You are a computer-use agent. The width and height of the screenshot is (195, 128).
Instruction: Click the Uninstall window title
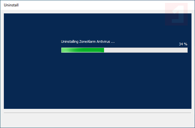click(x=11, y=5)
